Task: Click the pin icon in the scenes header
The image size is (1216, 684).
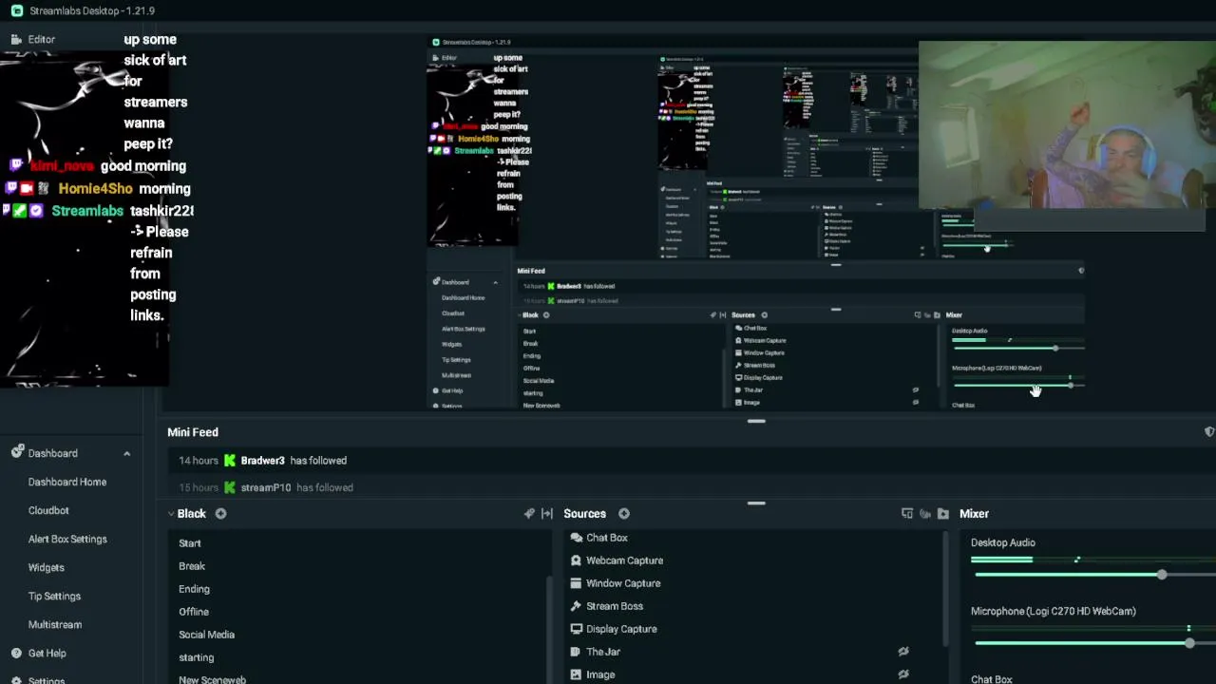Action: [x=529, y=514]
